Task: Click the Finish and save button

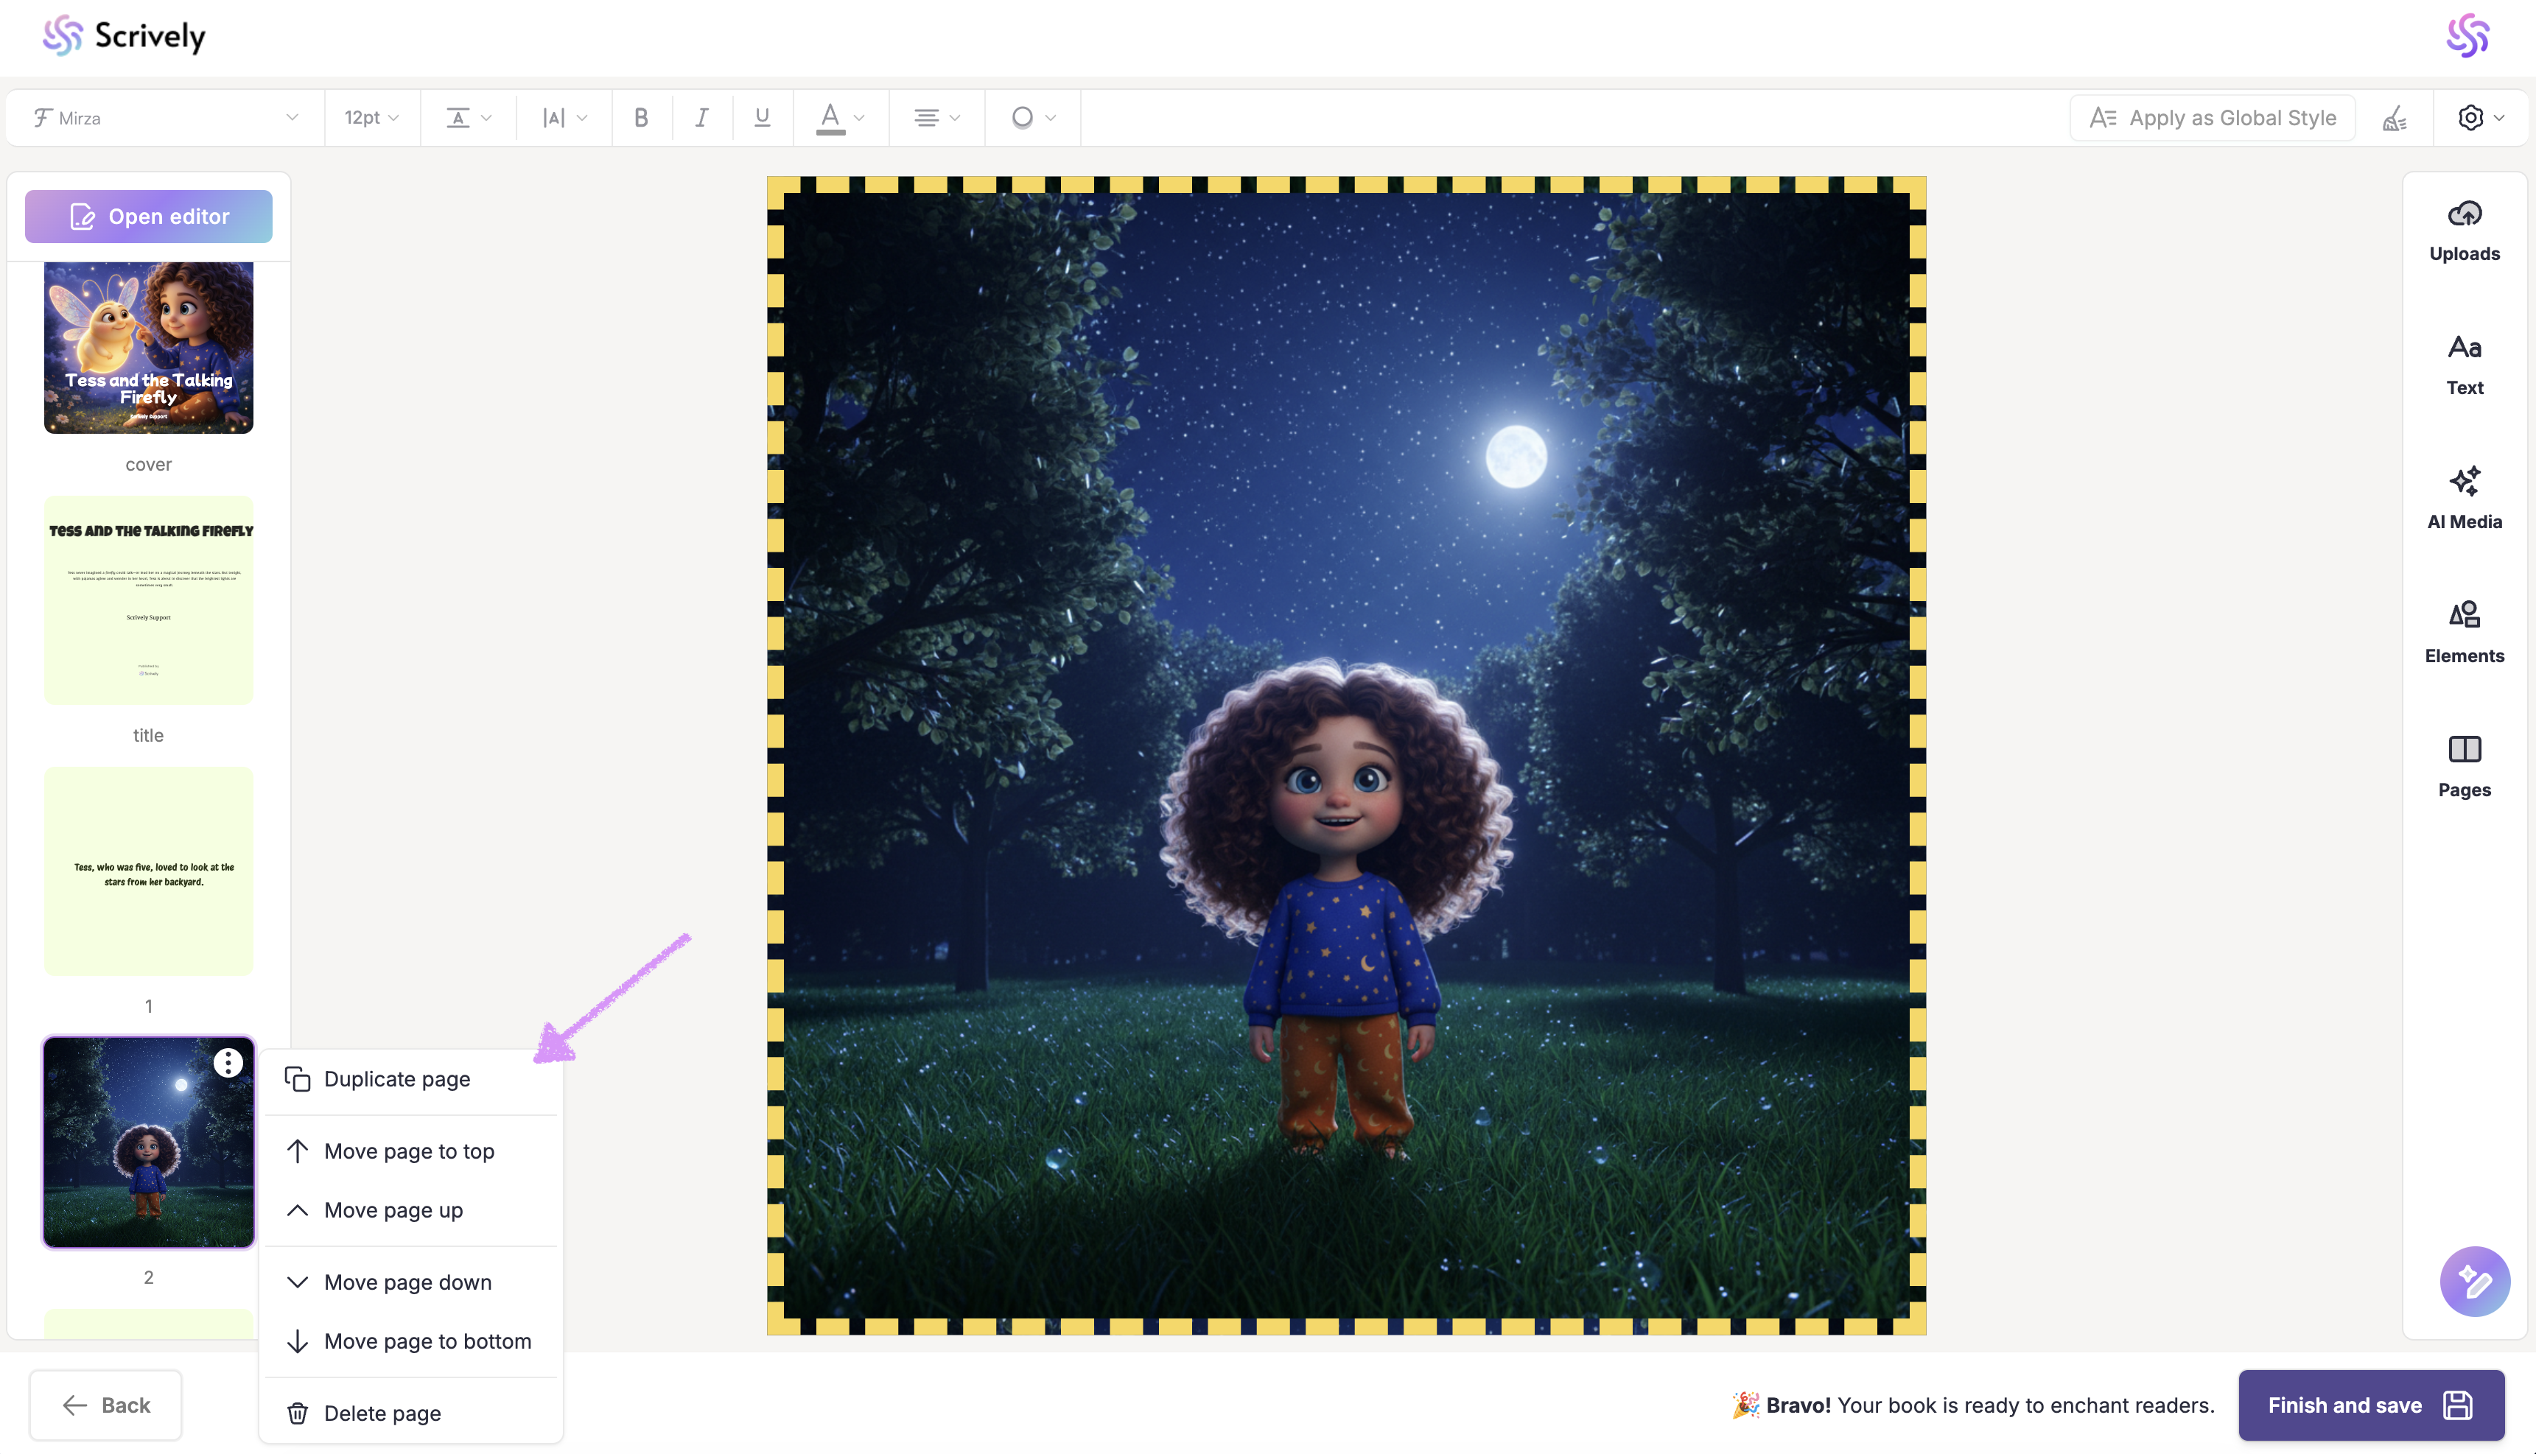Action: [x=2369, y=1405]
